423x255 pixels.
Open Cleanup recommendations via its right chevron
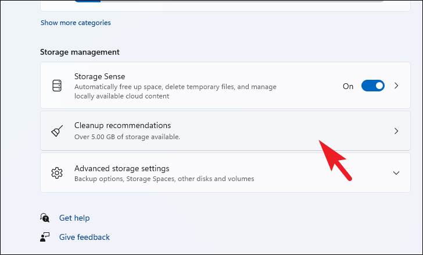[396, 131]
